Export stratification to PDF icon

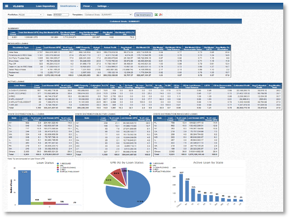(x=161, y=15)
